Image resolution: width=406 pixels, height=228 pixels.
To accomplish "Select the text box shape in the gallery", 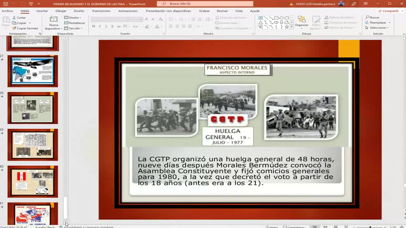I will pos(260,18).
